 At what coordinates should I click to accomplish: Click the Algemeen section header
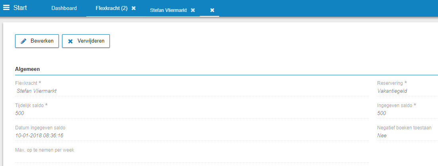(27, 69)
